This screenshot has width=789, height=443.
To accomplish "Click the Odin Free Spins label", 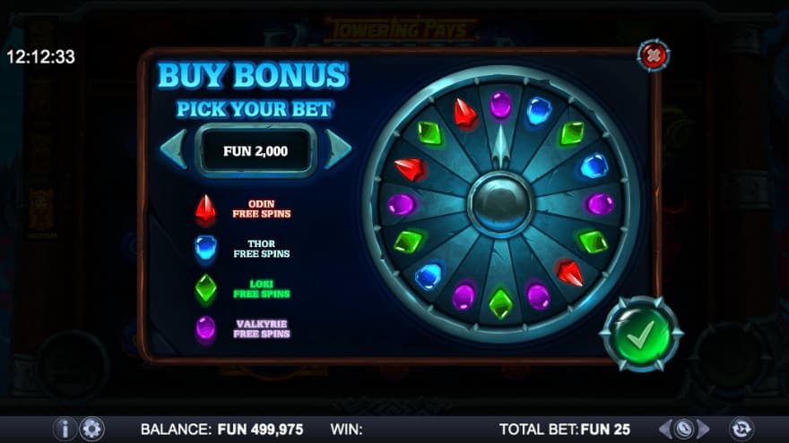I will pyautogui.click(x=262, y=209).
